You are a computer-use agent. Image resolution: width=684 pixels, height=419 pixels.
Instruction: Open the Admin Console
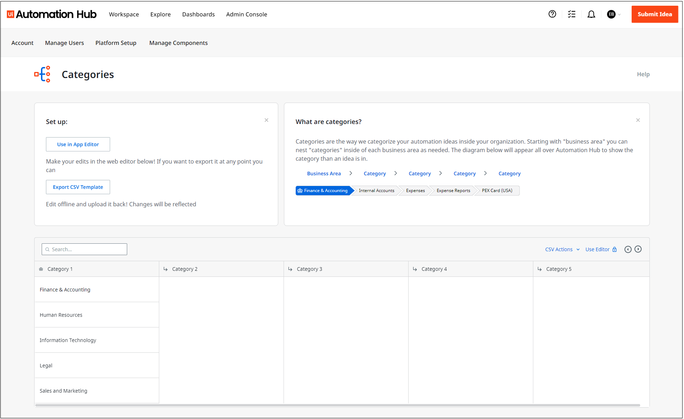247,14
